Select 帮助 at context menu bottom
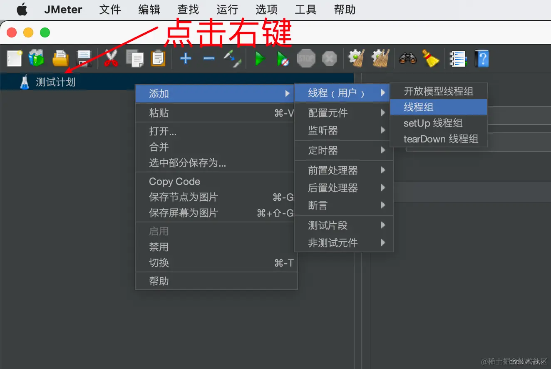 tap(216, 281)
